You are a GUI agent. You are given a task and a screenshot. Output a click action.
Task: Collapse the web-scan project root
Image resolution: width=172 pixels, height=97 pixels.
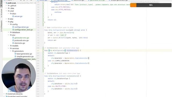click(4, 3)
